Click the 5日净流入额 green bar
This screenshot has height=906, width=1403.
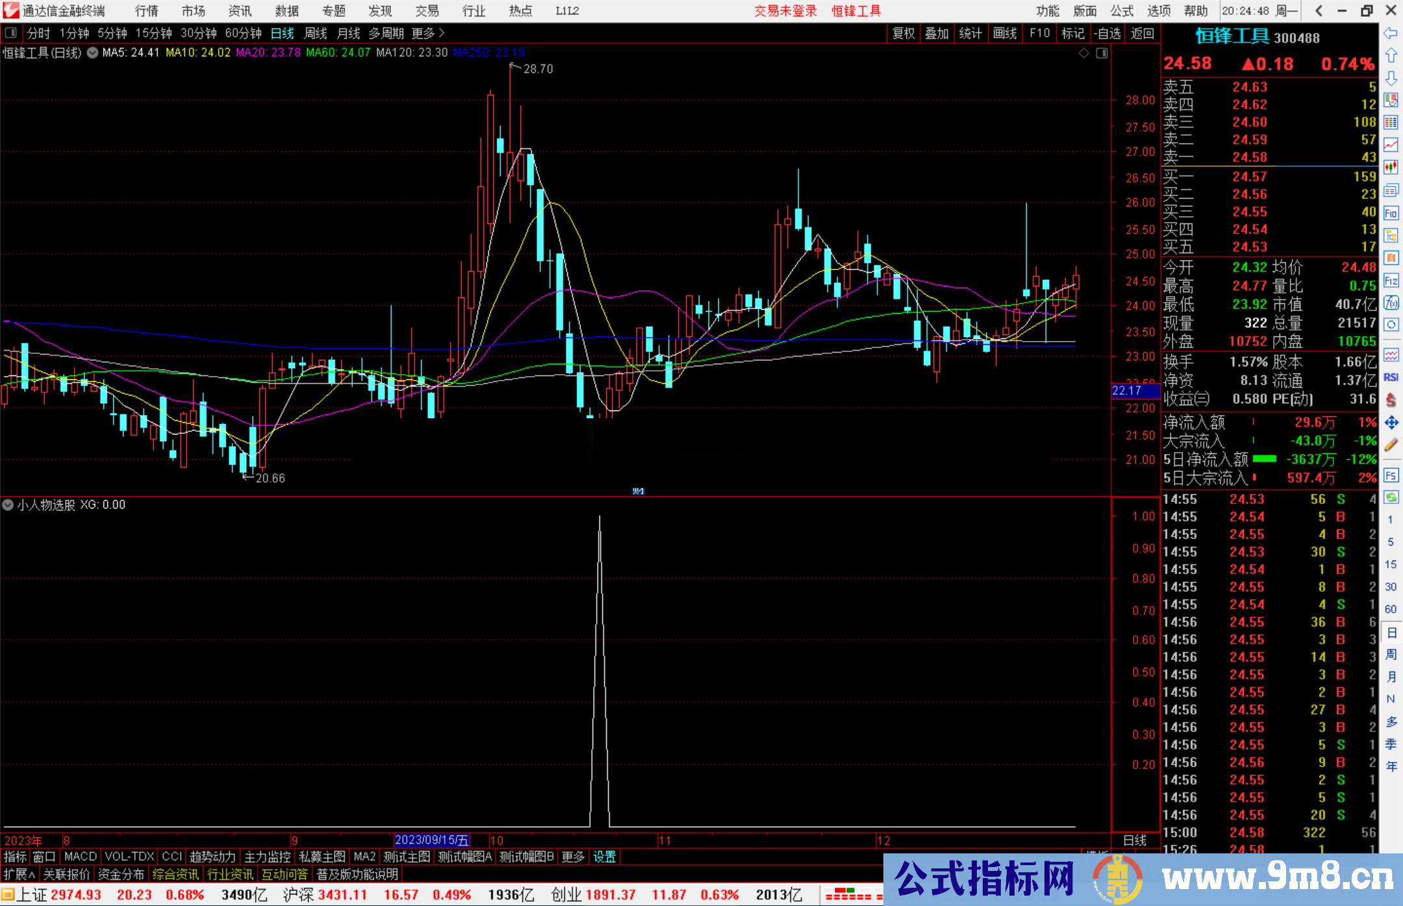click(x=1264, y=459)
